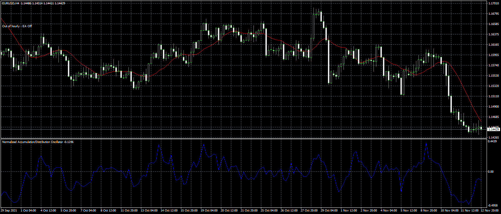Click the 1.15320 price axis label
This screenshot has width=501, height=214.
coord(493,86)
